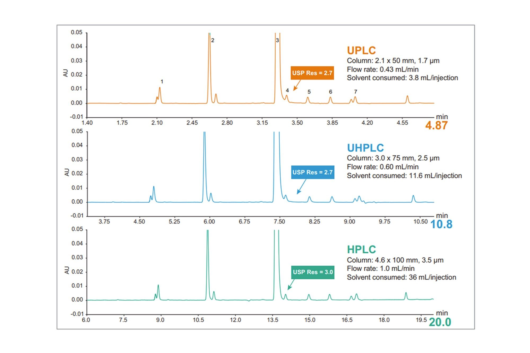
Task: Click the green 20.0 run time value
Action: (x=440, y=322)
